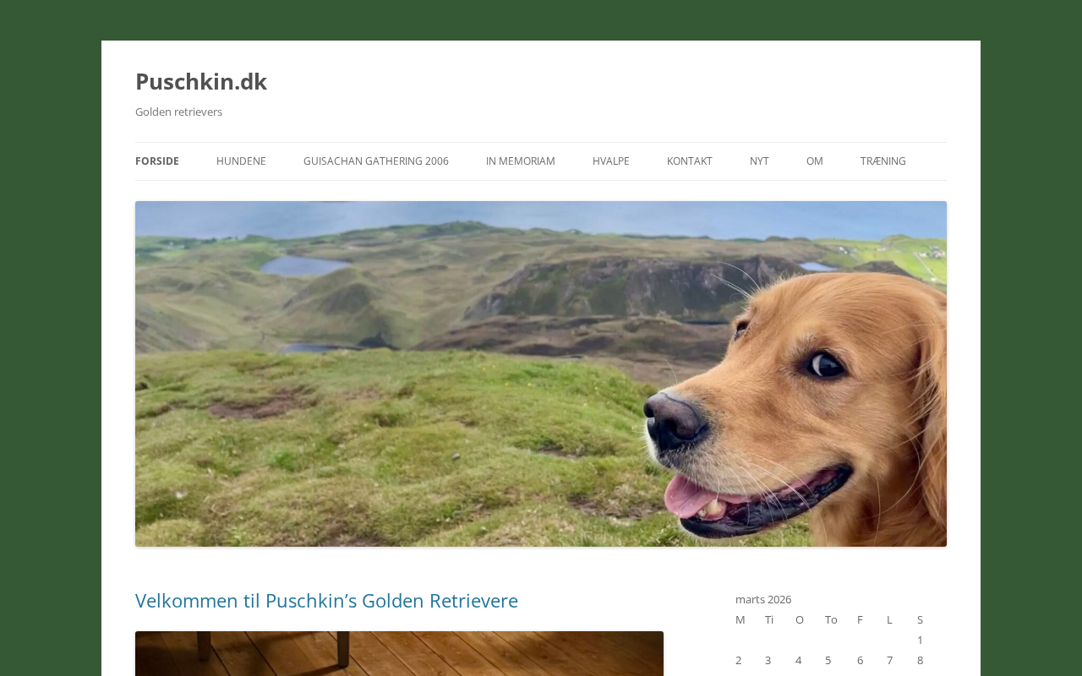Click the 'F' weekday column header

point(861,619)
